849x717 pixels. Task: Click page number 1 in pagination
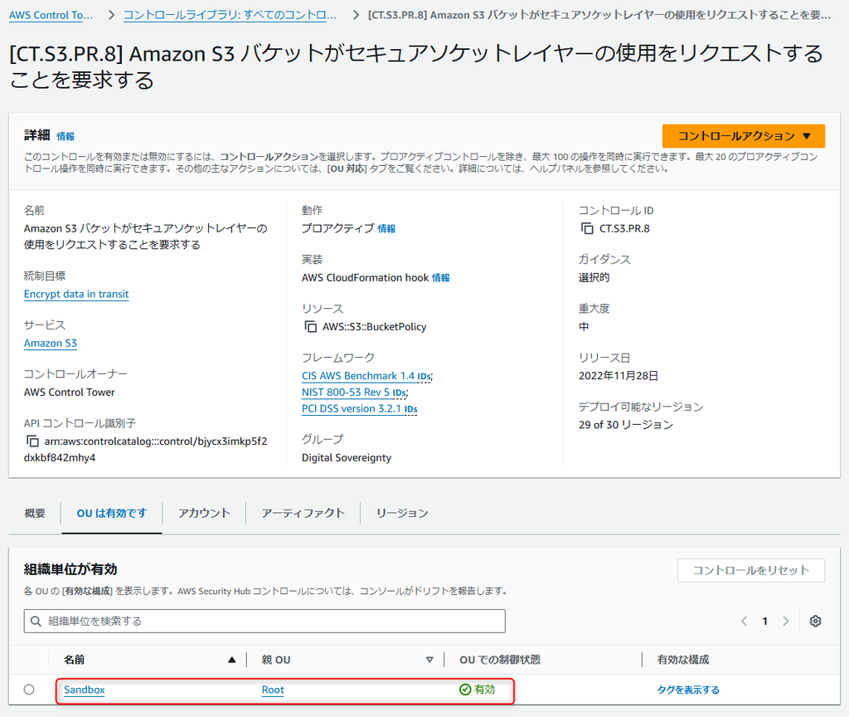(x=764, y=621)
